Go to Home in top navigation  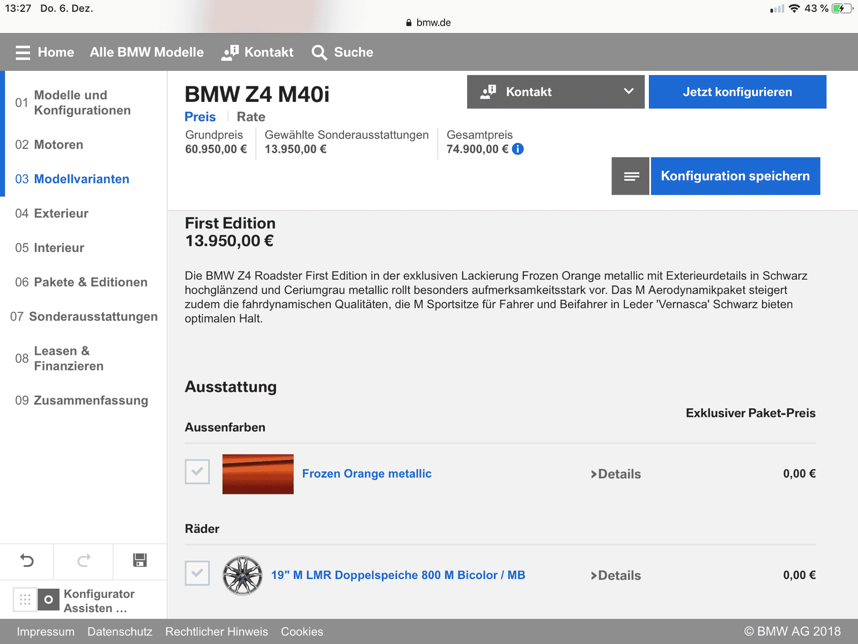point(56,52)
